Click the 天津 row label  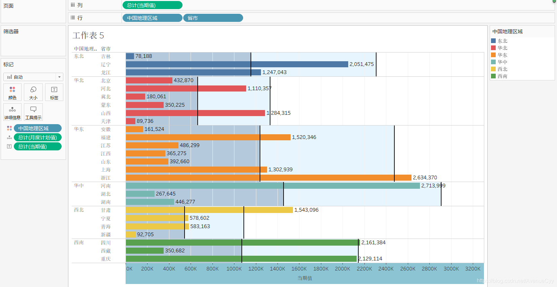pyautogui.click(x=106, y=121)
